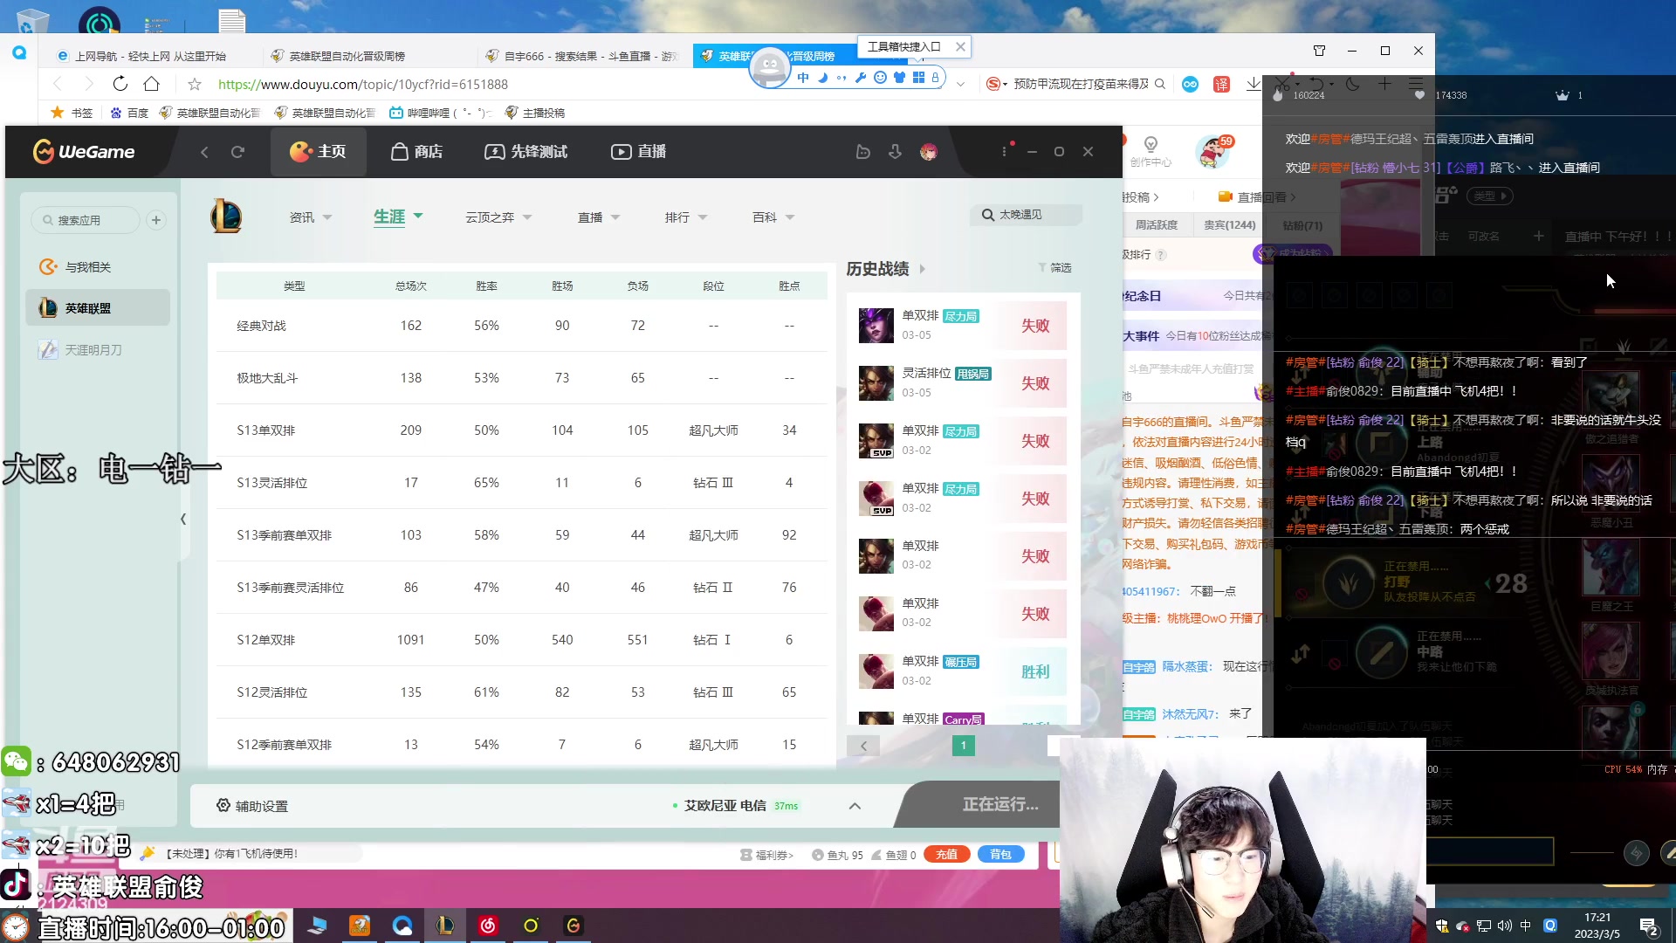Viewport: 1676px width, 943px height.
Task: Select 天涯明月刀 in sidebar
Action: [98, 350]
